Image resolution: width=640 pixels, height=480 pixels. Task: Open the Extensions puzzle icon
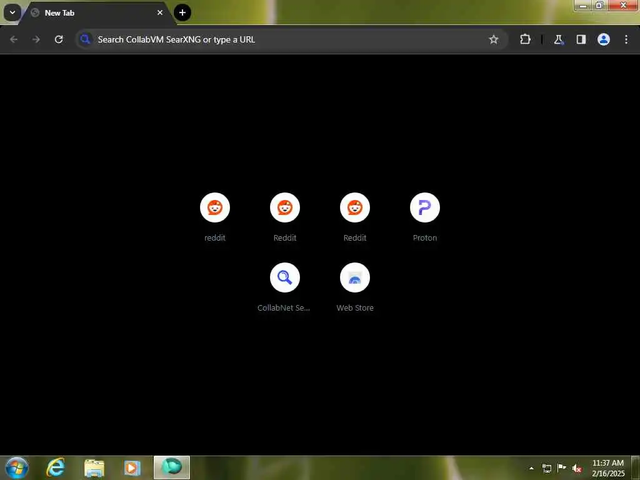point(525,39)
